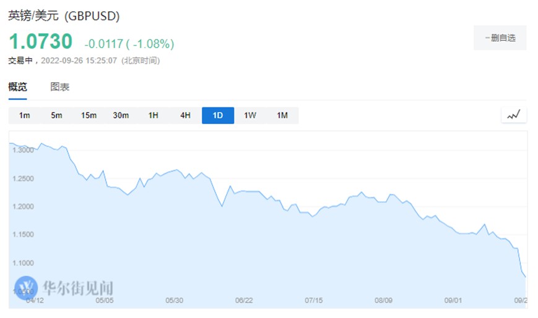Select the 1H timeframe
Image resolution: width=538 pixels, height=318 pixels.
pos(154,115)
